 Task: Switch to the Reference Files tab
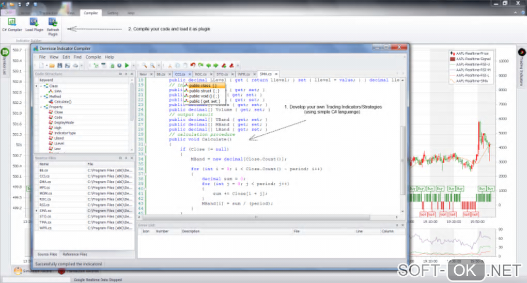point(74,254)
